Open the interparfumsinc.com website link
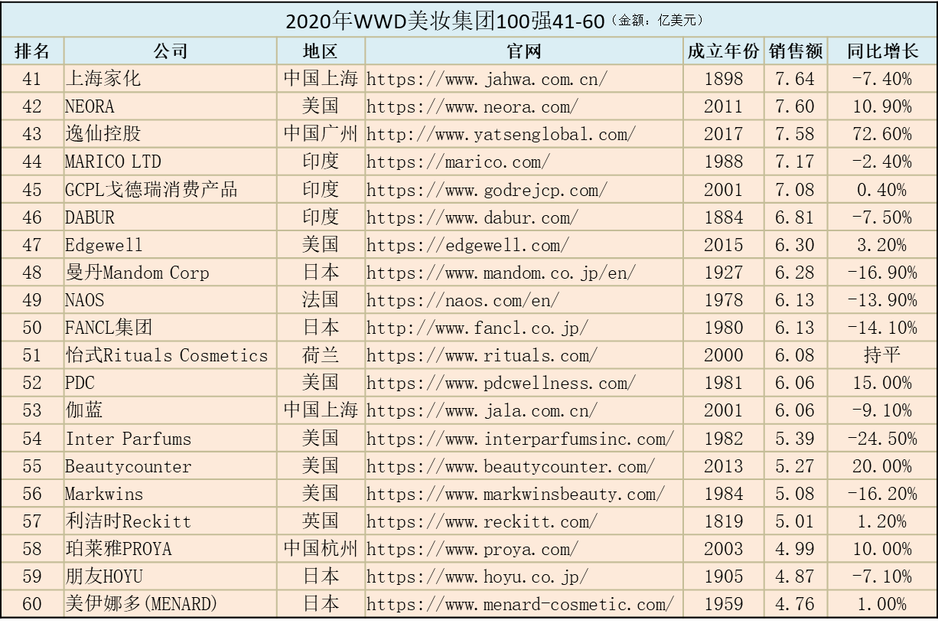938x627 pixels. coord(520,439)
